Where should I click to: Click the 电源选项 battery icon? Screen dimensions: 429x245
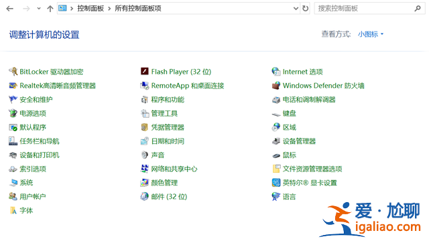(x=13, y=113)
